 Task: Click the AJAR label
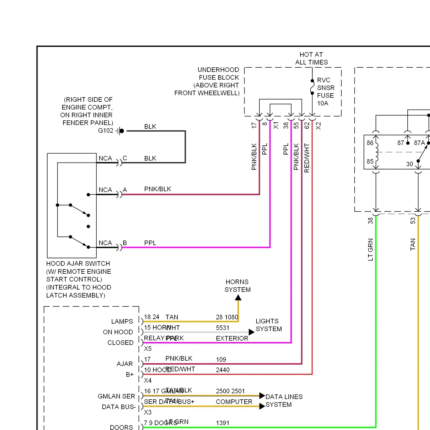[x=125, y=364]
